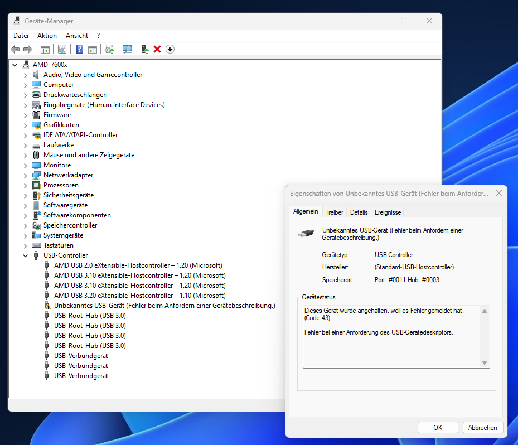Screen dimensions: 518x445
Task: Expand the Laufwerke category
Action: coord(25,145)
